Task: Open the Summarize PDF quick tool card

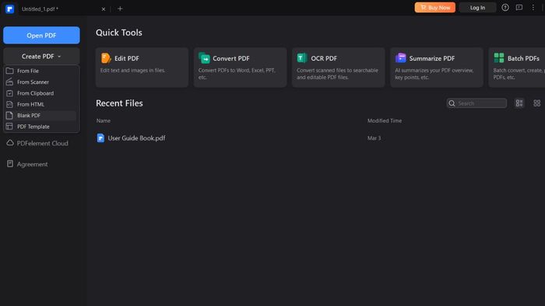Action: 437,68
